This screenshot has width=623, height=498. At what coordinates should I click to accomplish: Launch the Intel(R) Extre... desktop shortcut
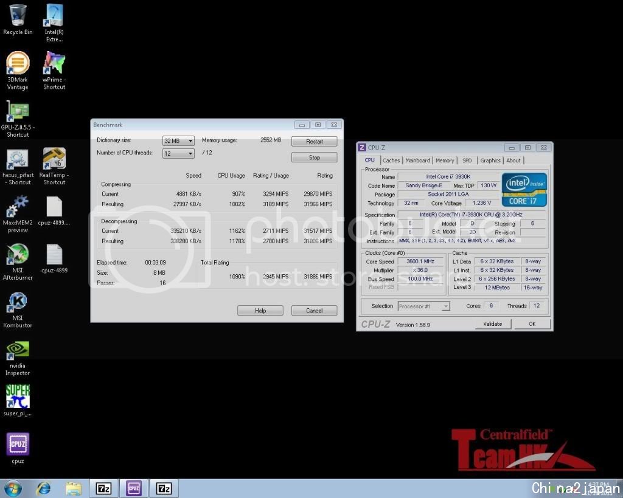54,22
